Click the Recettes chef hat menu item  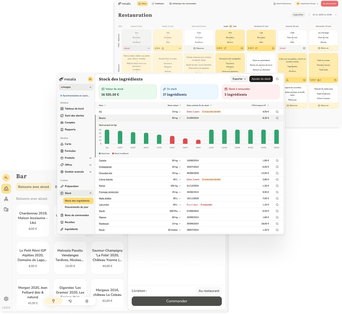click(x=70, y=222)
